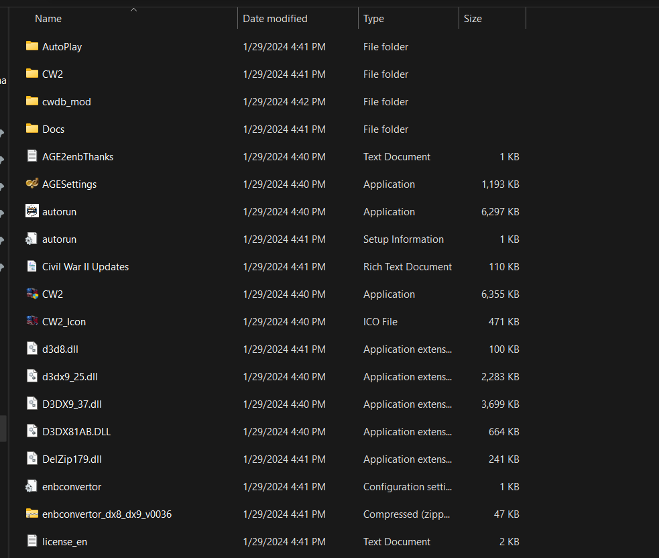The width and height of the screenshot is (659, 558).
Task: Select the file named AutoPlay
Action: point(62,47)
